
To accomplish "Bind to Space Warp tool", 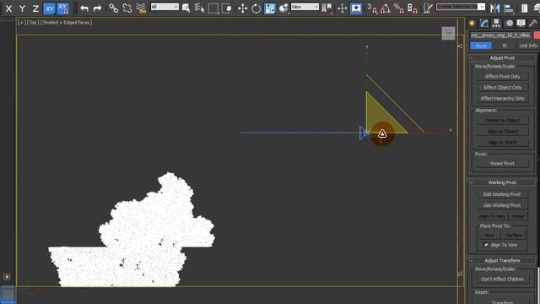I will pyautogui.click(x=141, y=8).
